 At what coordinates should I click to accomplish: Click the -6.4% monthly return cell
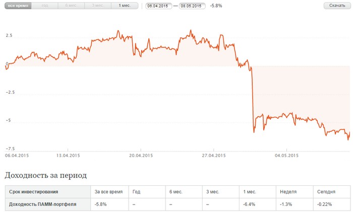[x=249, y=204]
